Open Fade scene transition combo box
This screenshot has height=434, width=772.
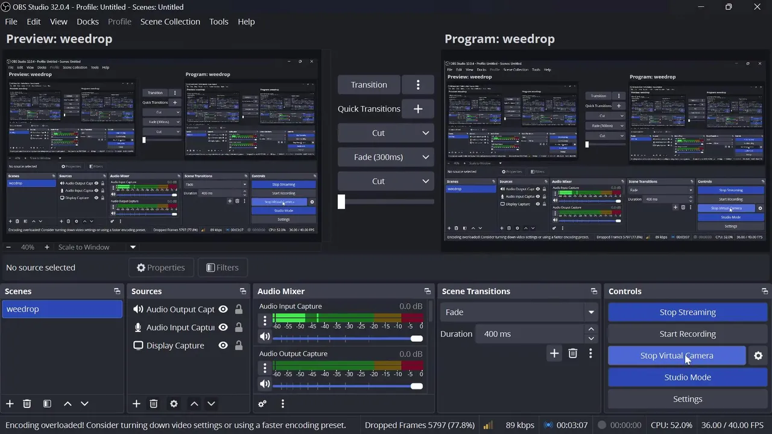point(519,312)
